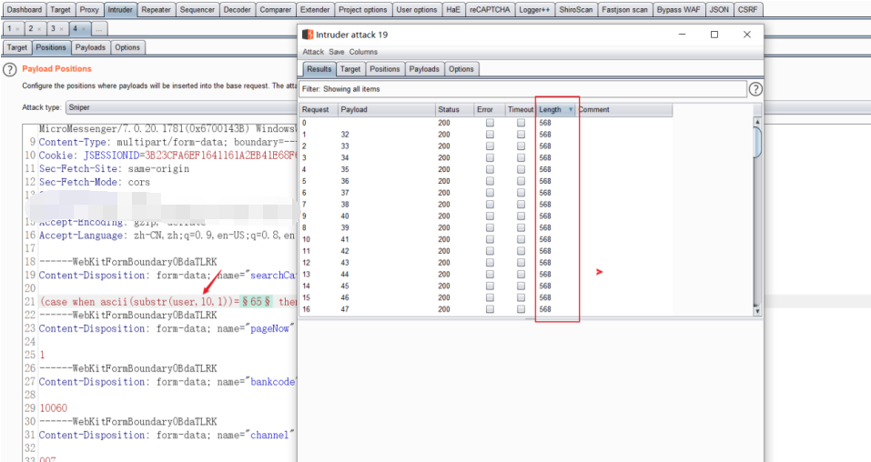Close Intruder sub-tab 2
871x462 pixels.
(x=39, y=29)
